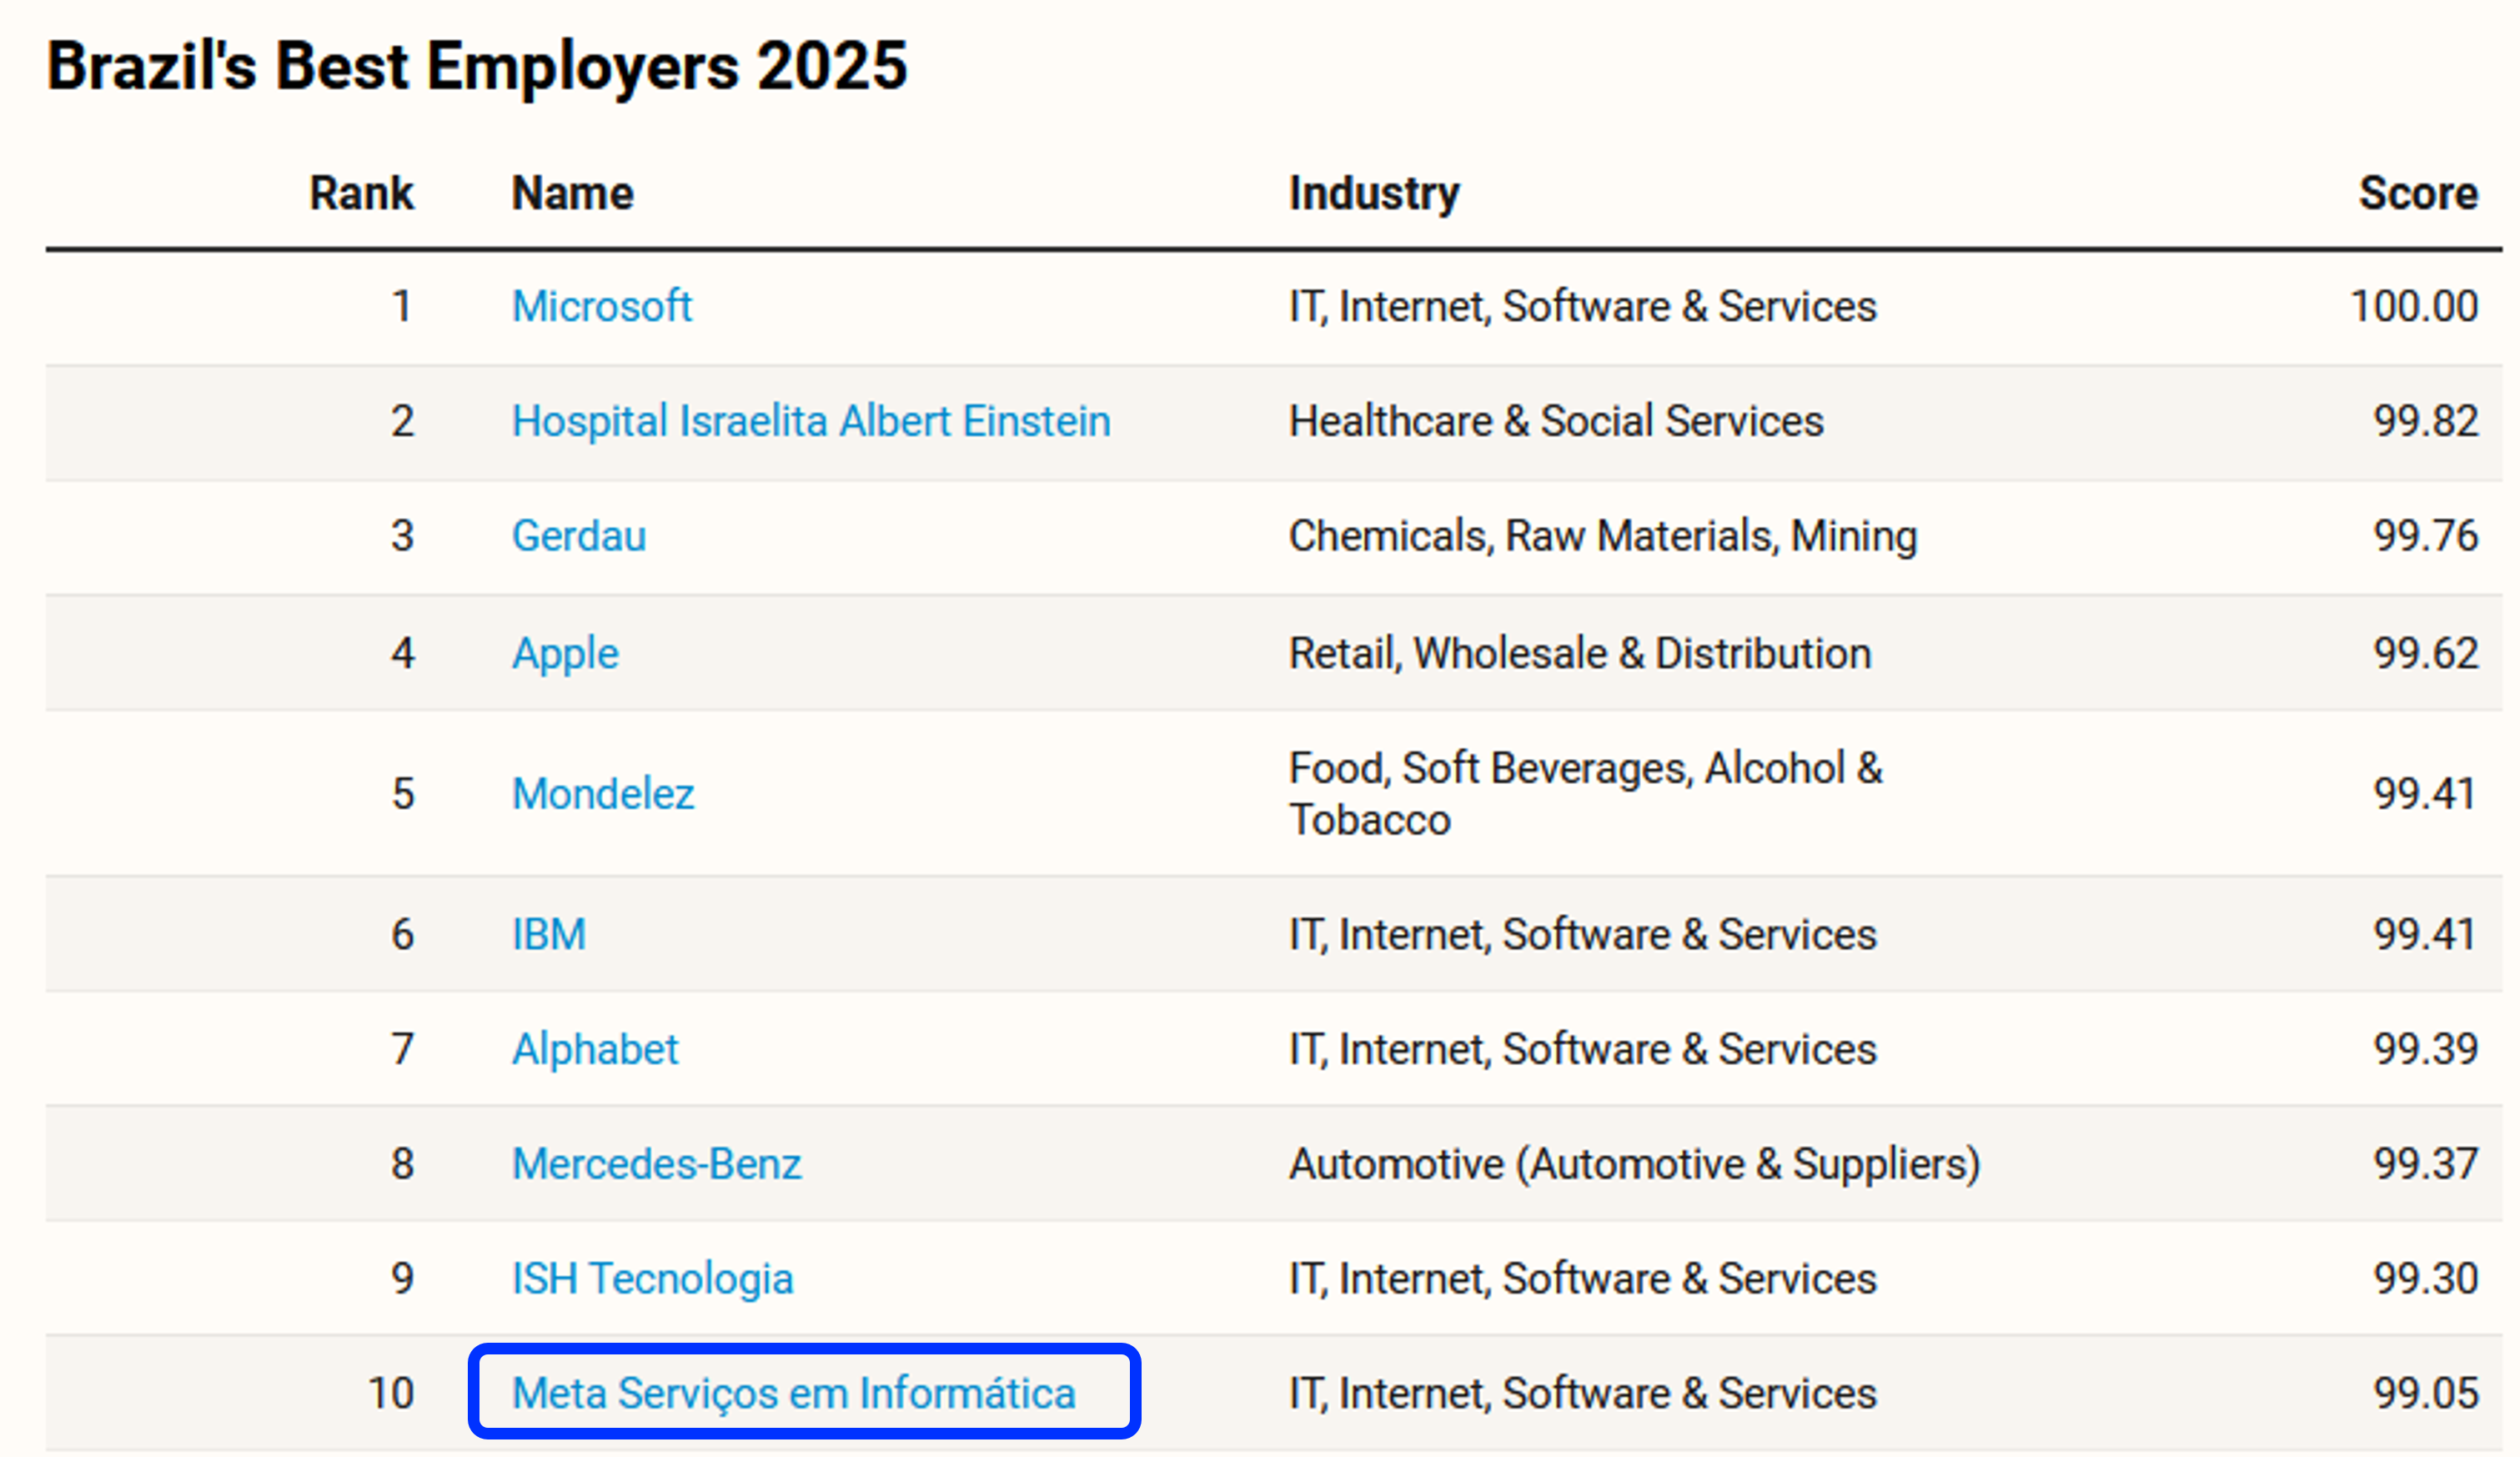Click the Brazil's Best Employers 2025 title
The height and width of the screenshot is (1457, 2520).
click(x=477, y=66)
